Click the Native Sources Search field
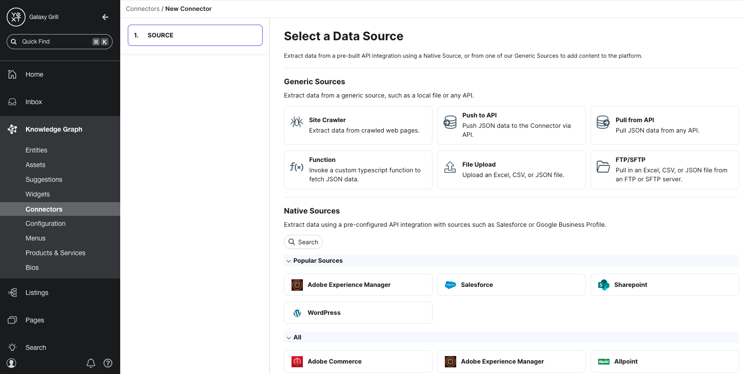 tap(303, 242)
